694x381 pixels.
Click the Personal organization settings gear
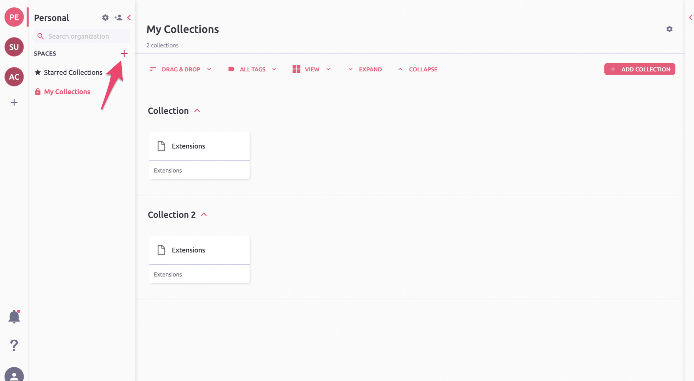(105, 17)
